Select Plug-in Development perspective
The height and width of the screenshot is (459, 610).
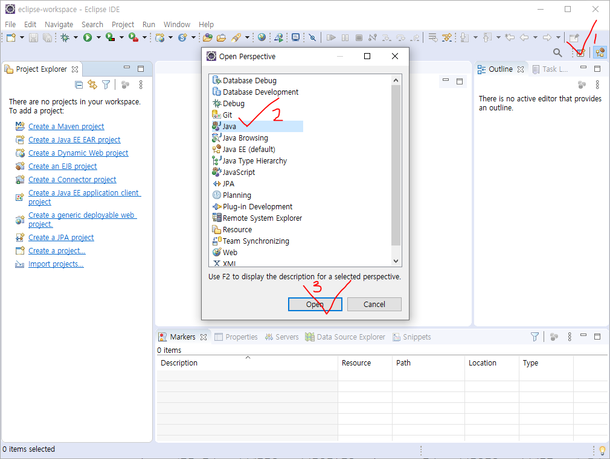click(x=252, y=207)
